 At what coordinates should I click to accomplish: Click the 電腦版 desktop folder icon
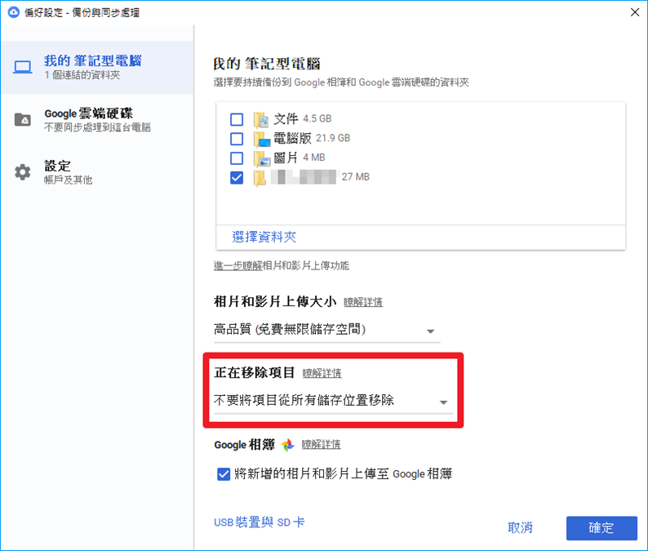click(262, 140)
